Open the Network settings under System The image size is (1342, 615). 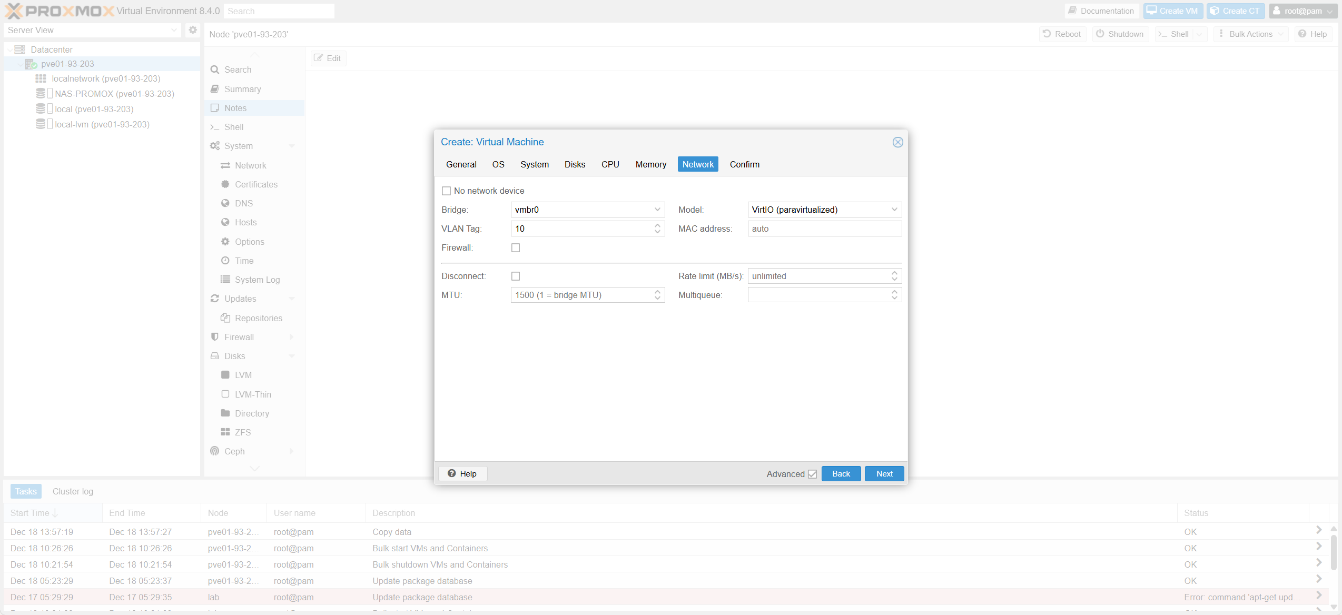(x=250, y=165)
